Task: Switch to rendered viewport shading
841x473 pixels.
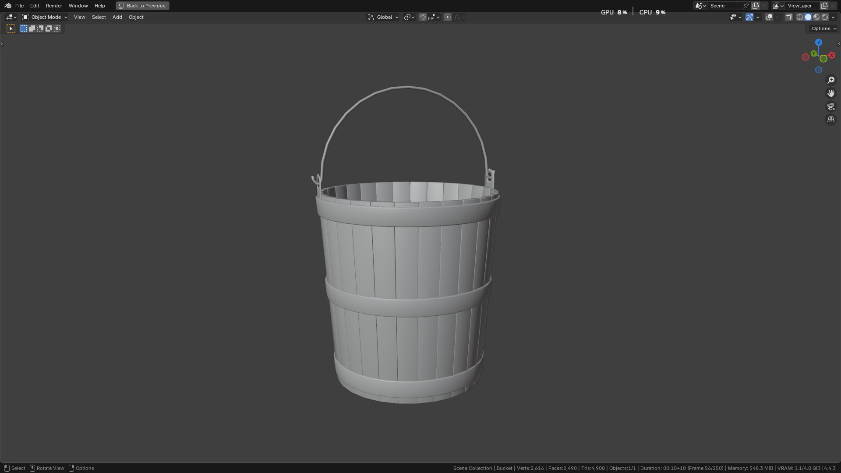Action: (825, 17)
